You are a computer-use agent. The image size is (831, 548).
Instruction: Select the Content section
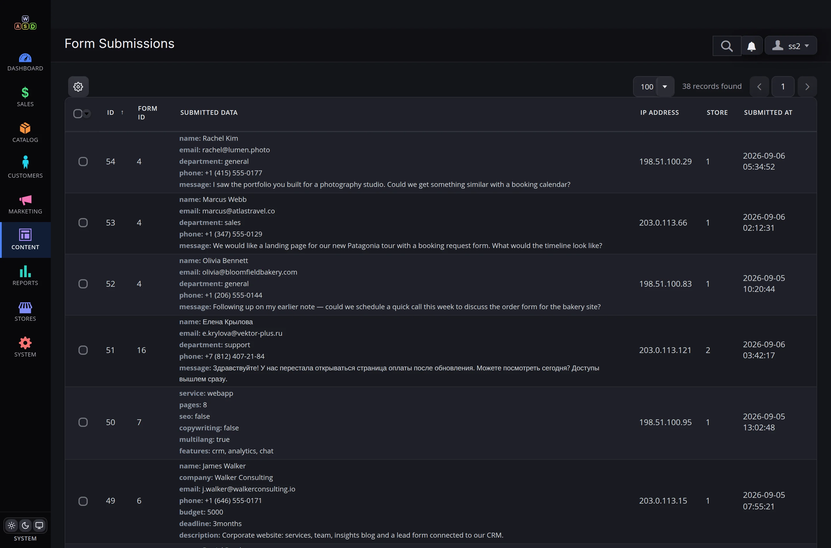click(25, 240)
